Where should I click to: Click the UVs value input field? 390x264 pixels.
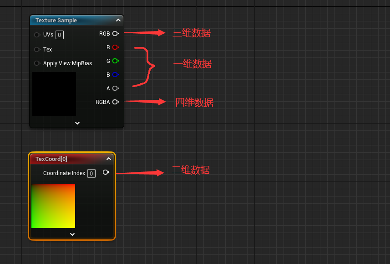click(60, 35)
